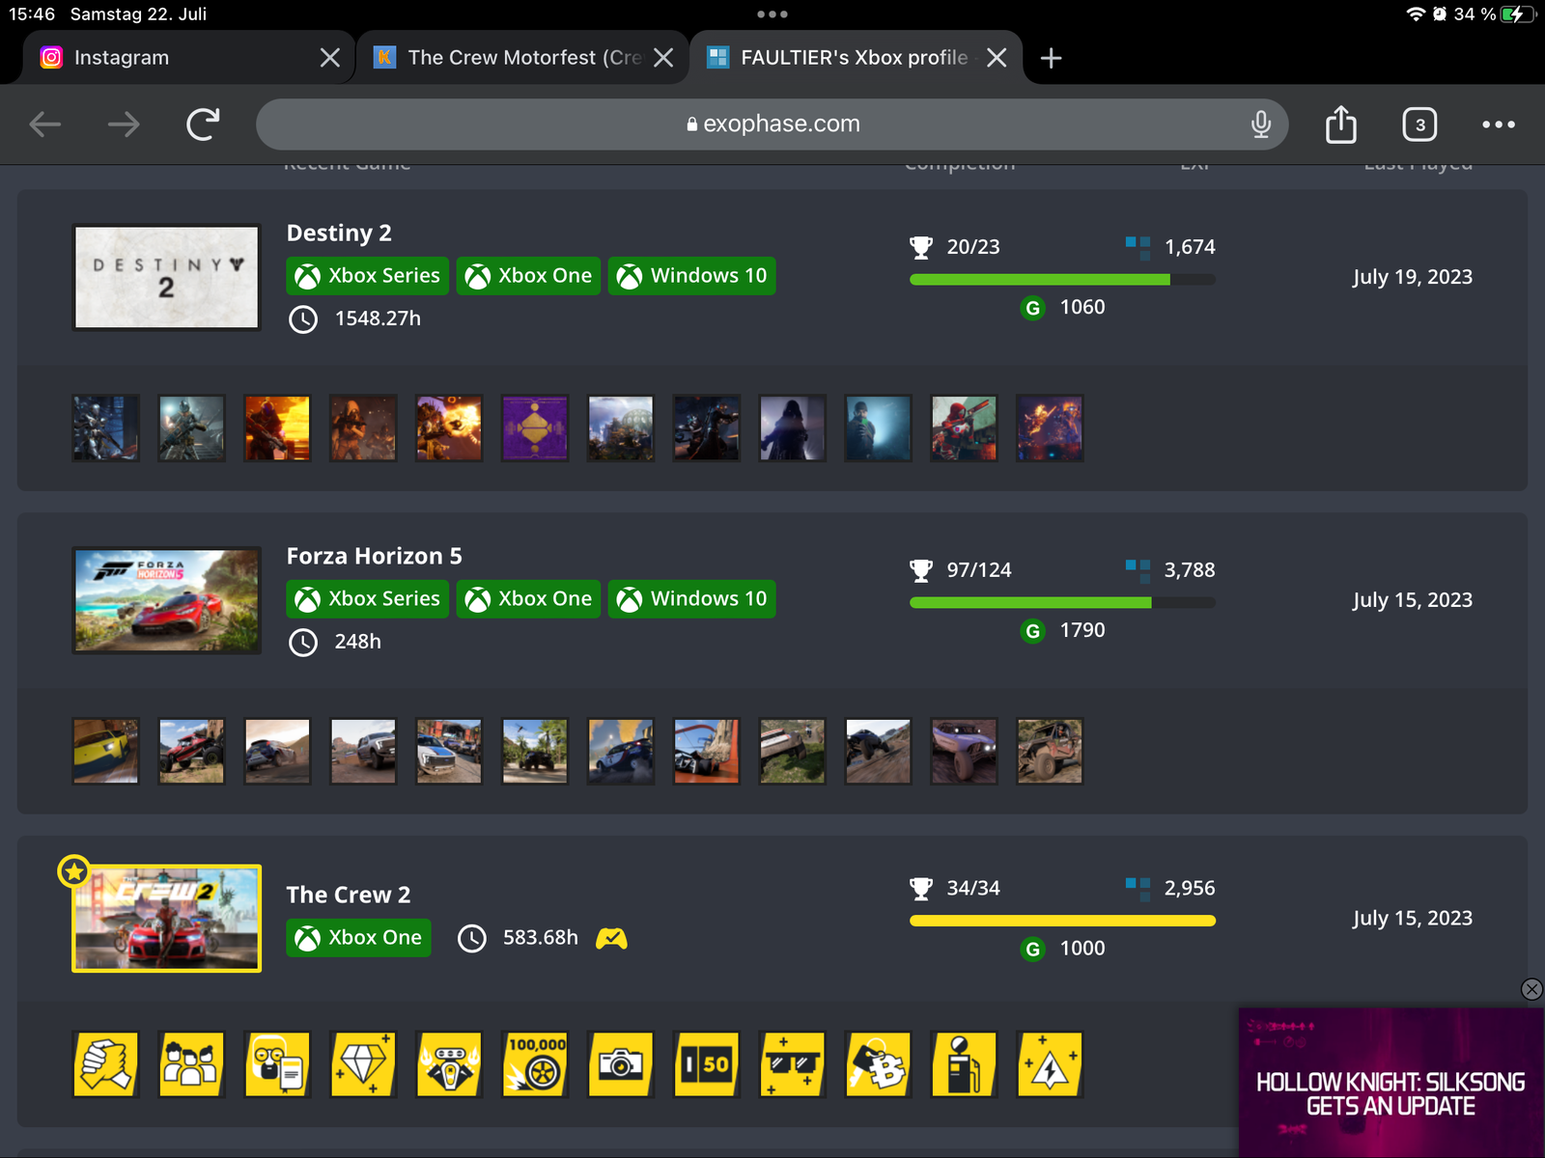Click the gold star badge on The Crew 2

coord(74,872)
